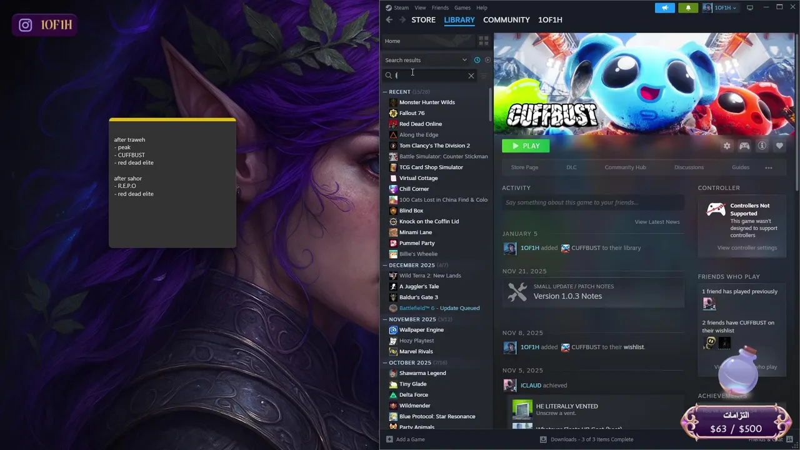Viewport: 800px width, 450px height.
Task: Click the forward navigation arrow
Action: (x=402, y=20)
